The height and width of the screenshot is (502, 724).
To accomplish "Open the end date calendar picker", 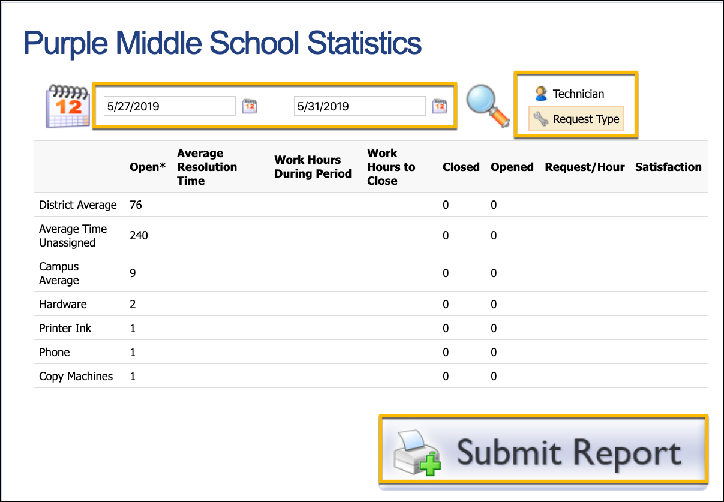I will pyautogui.click(x=440, y=106).
